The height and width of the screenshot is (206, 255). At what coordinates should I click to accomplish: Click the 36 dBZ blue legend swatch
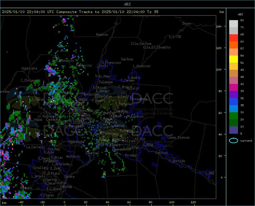[x=233, y=102]
